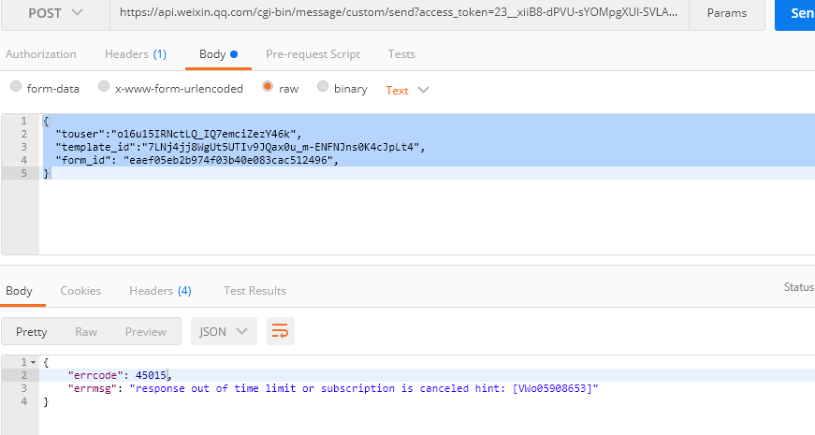This screenshot has width=815, height=435.
Task: Open the Params editor
Action: click(x=727, y=13)
